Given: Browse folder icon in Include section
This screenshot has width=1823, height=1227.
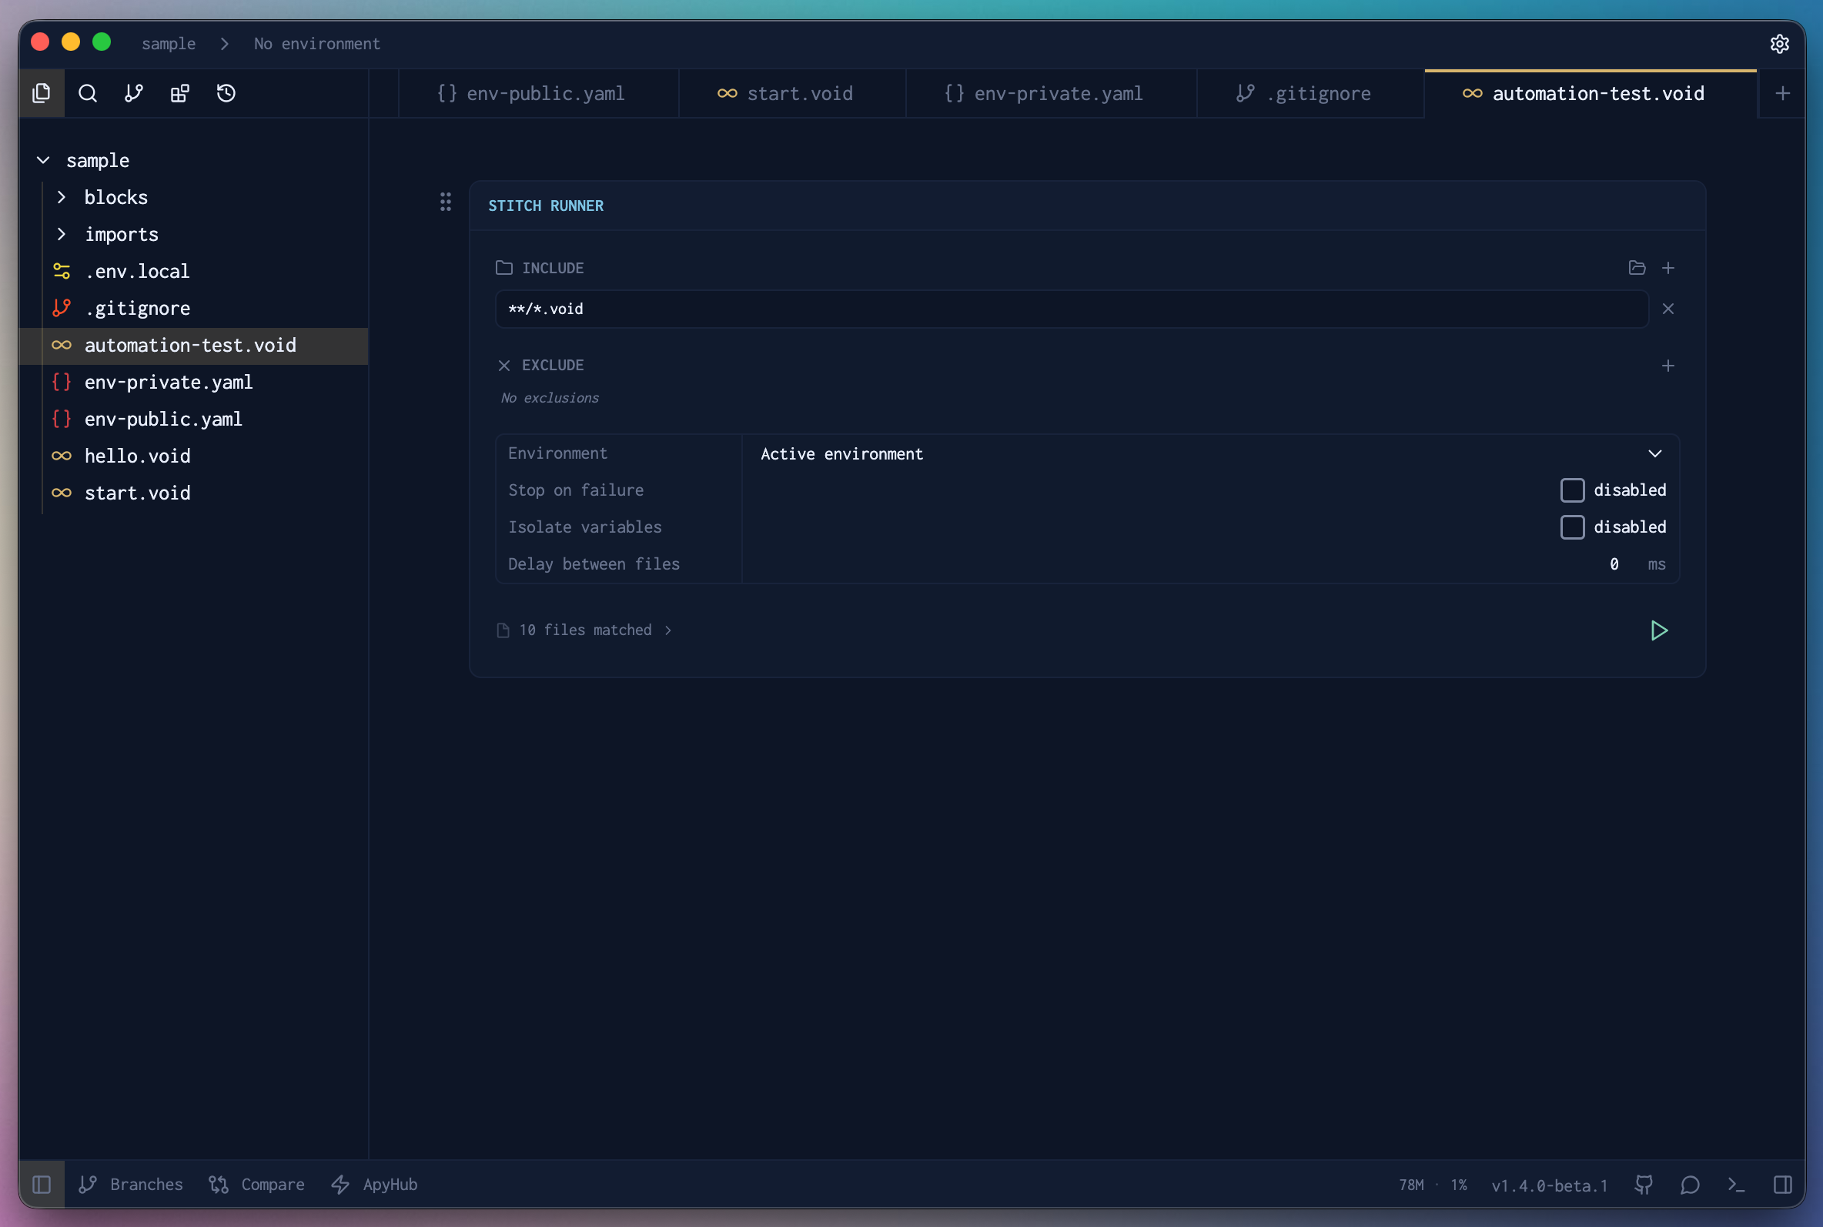Looking at the screenshot, I should tap(1637, 269).
